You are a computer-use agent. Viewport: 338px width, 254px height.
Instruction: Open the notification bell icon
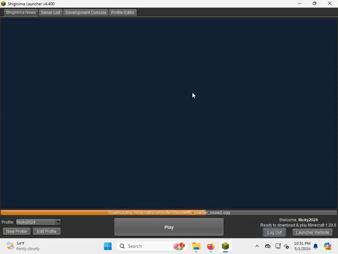tap(316, 246)
